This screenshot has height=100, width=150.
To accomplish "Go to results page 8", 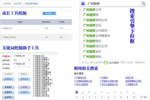I will click(x=121, y=97).
